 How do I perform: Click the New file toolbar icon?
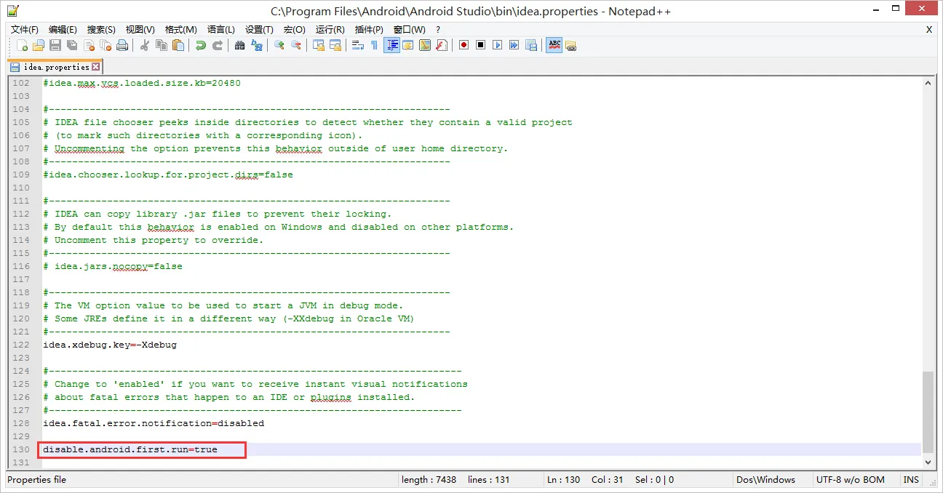(x=23, y=45)
